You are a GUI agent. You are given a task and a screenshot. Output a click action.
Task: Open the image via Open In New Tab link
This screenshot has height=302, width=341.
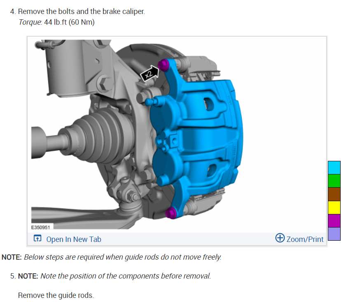[x=74, y=239]
